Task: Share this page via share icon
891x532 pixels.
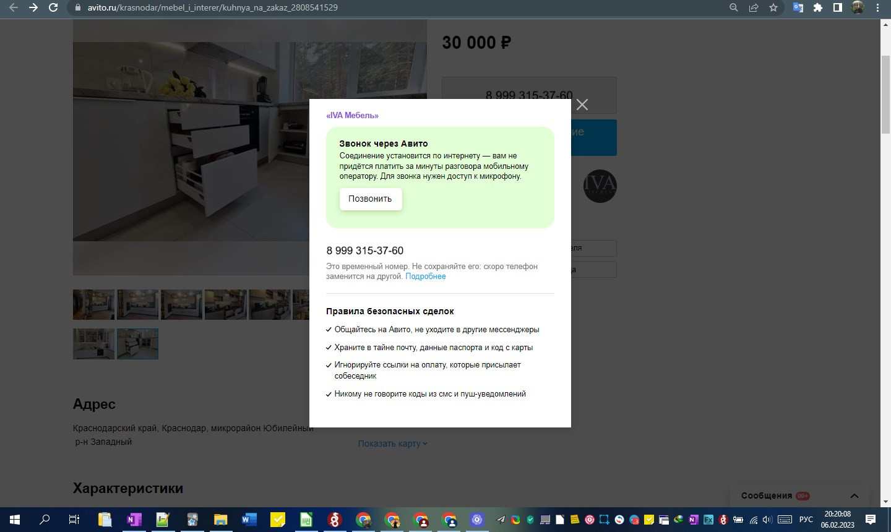Action: [x=754, y=7]
